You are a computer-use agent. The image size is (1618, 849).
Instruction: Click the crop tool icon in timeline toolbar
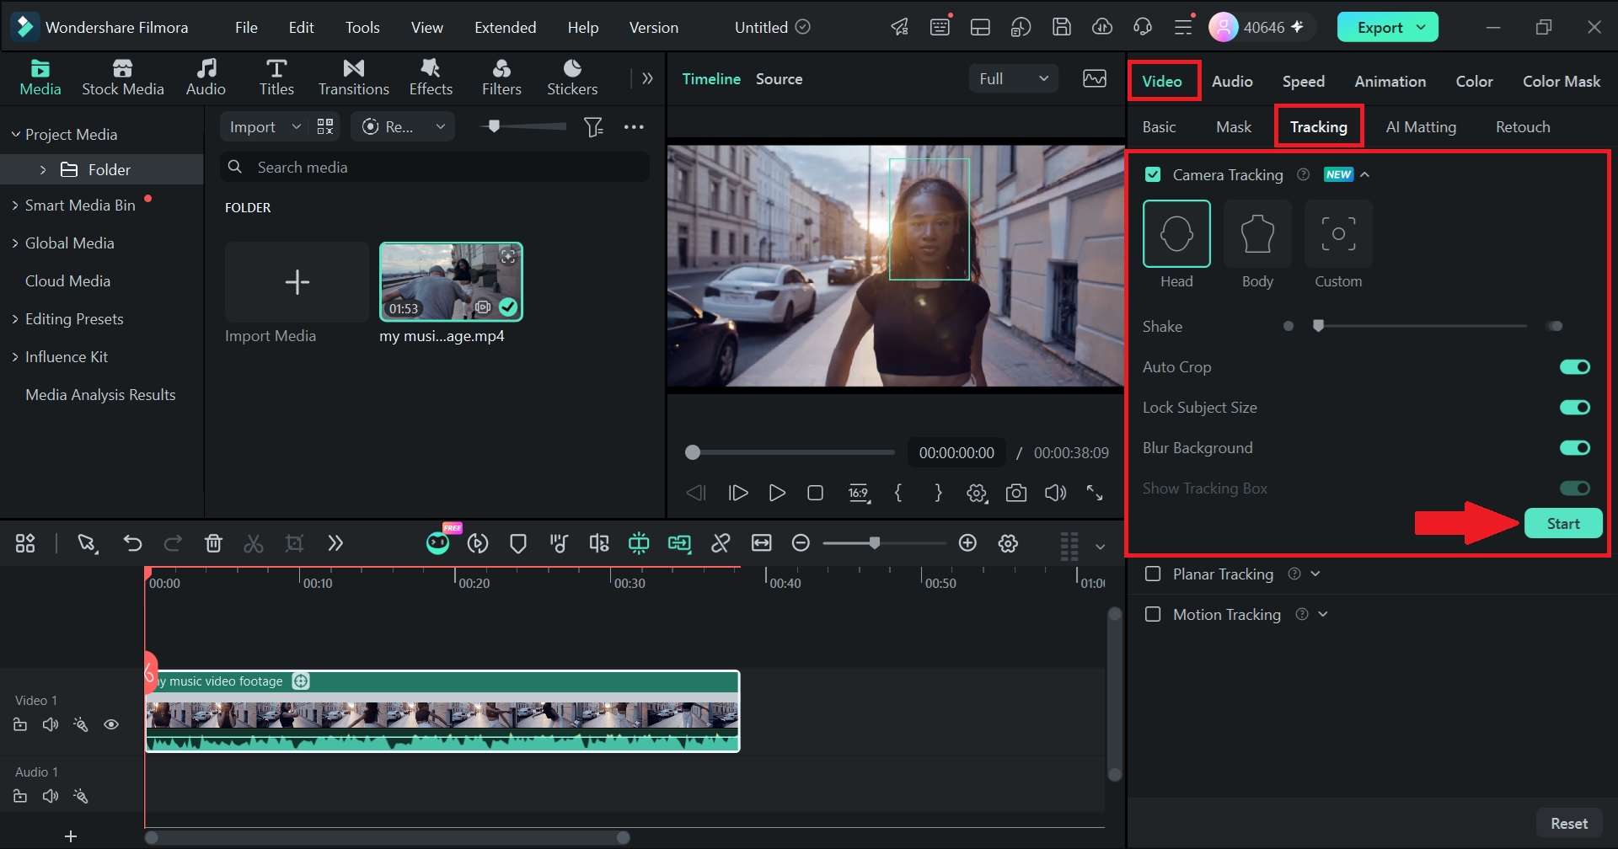(294, 543)
